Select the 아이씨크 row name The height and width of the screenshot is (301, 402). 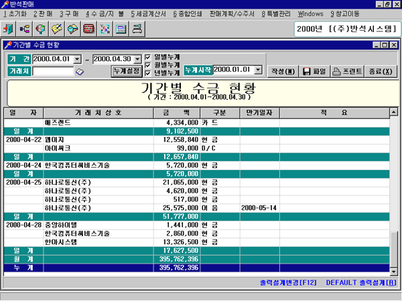coord(58,148)
